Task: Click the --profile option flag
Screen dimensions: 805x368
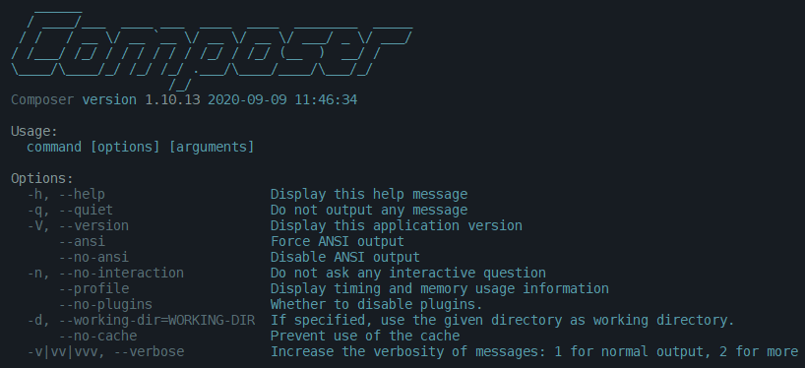Action: tap(93, 288)
